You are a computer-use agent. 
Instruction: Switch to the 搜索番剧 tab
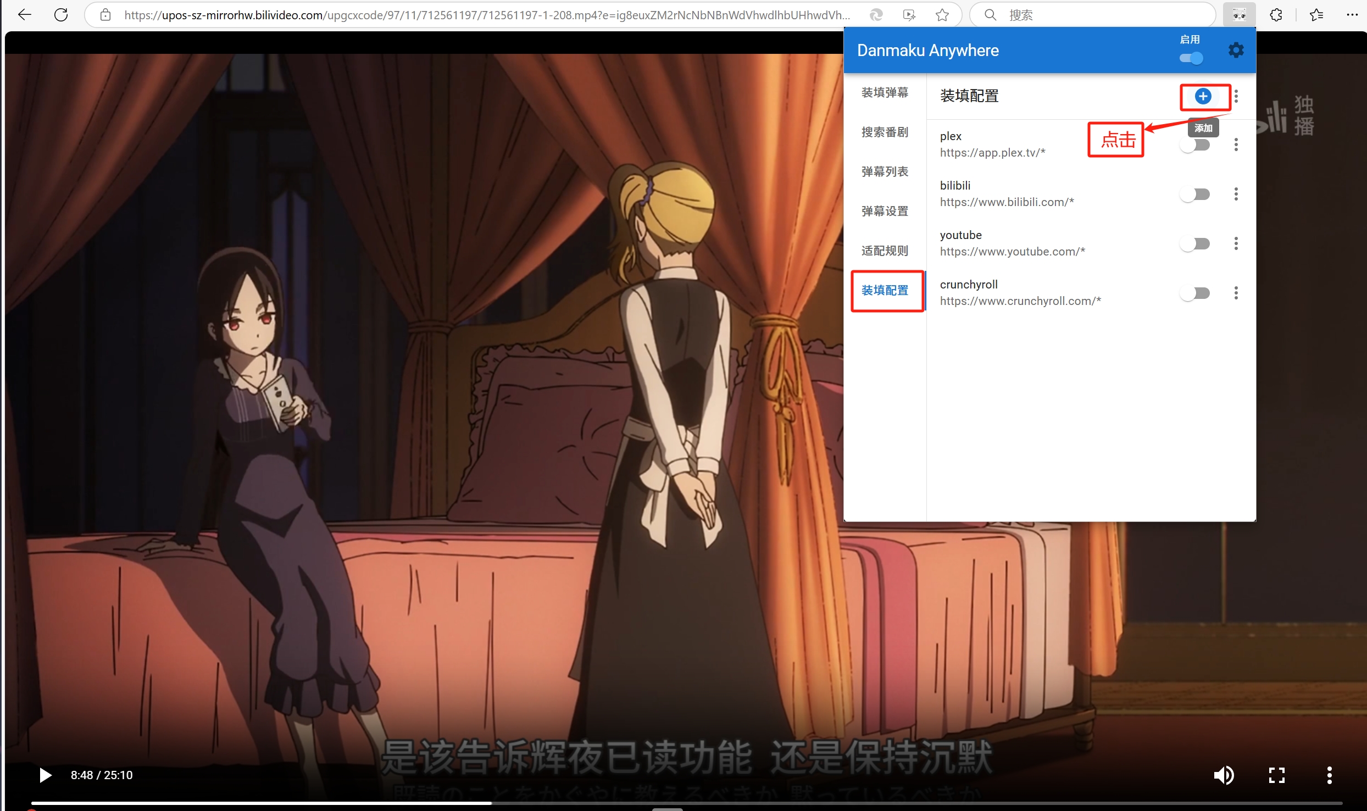tap(885, 132)
